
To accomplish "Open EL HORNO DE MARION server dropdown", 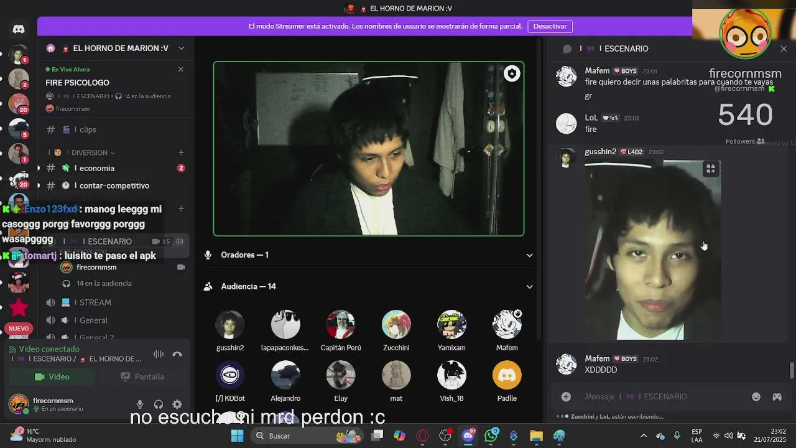I will click(181, 48).
